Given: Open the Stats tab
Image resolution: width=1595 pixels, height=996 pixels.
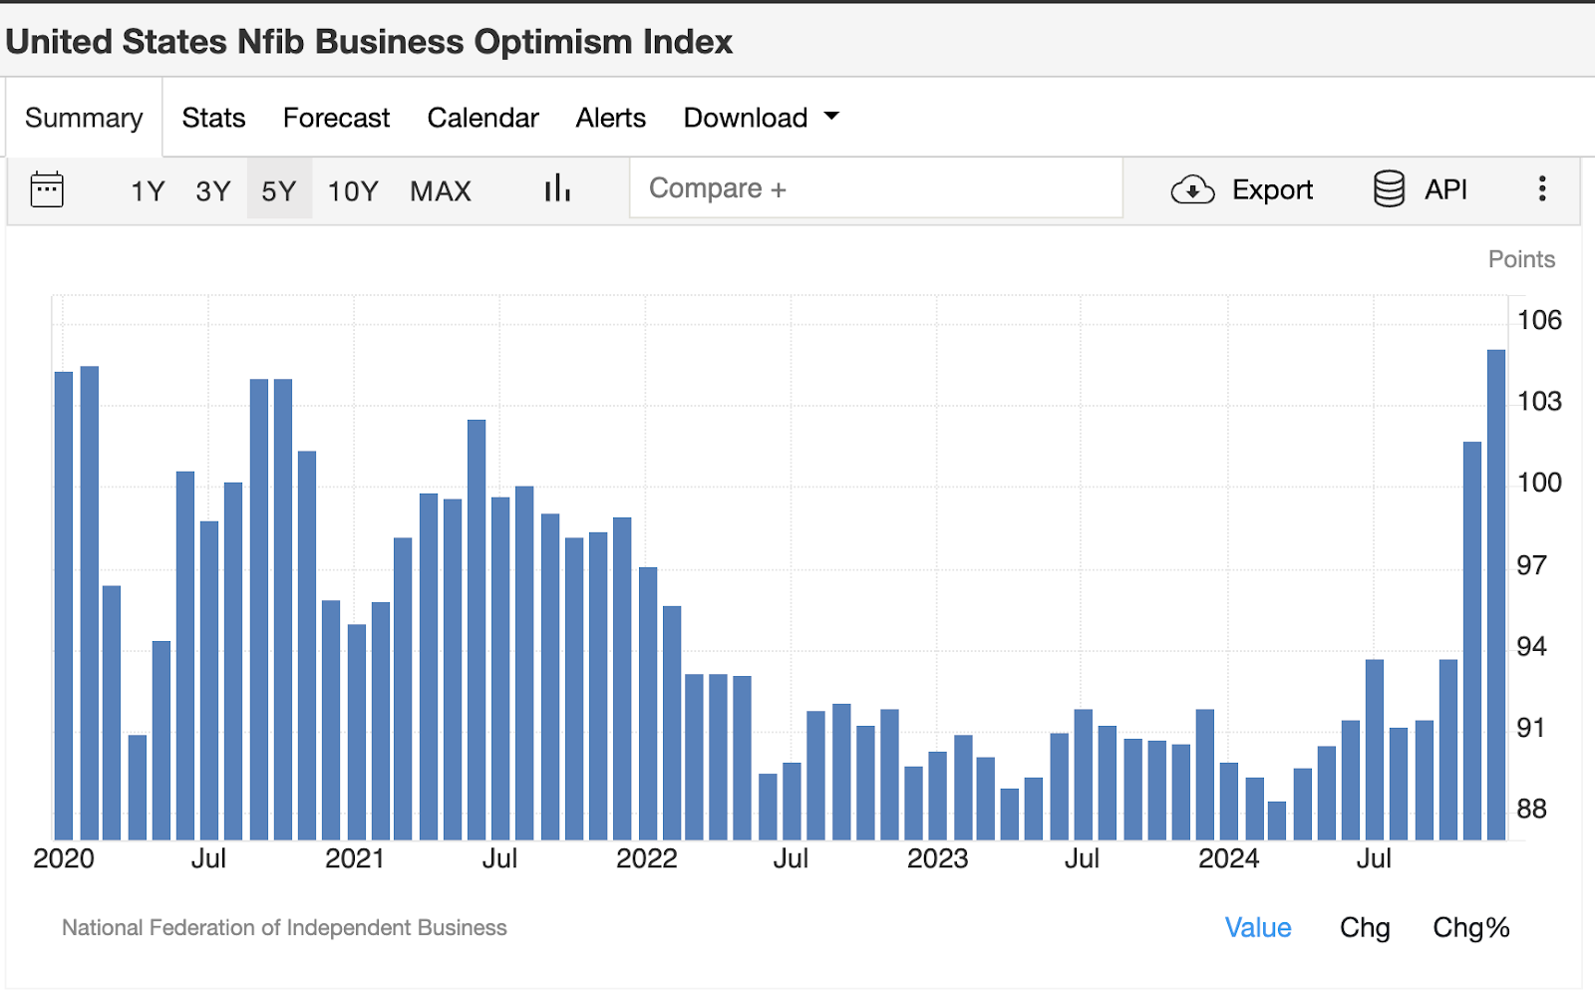Looking at the screenshot, I should point(213,118).
